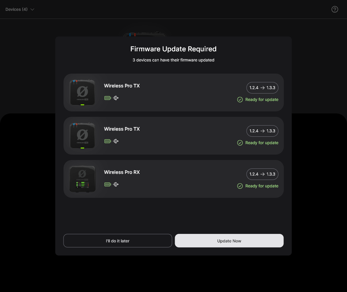Click Ready for update on Wireless Pro RX
The image size is (347, 292).
(262, 186)
